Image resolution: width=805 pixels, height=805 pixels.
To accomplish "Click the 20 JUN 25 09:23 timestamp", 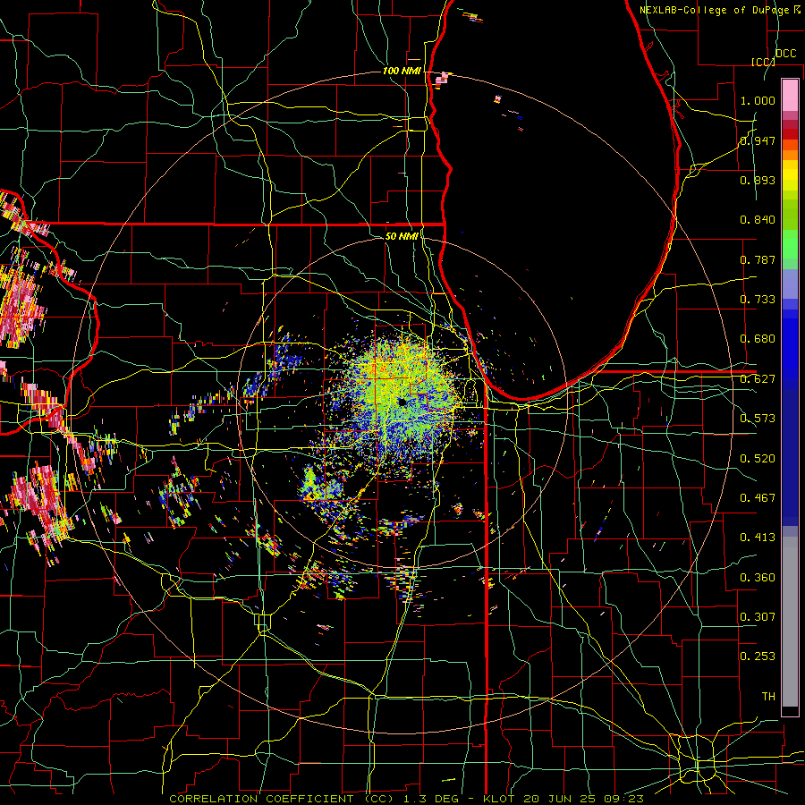I will 584,799.
